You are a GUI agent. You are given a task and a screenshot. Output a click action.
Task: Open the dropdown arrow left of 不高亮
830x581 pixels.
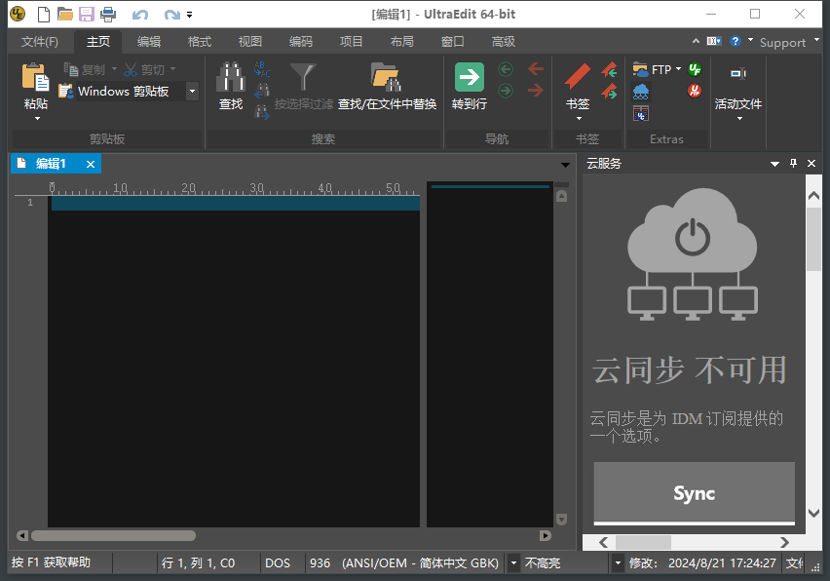[x=513, y=562]
